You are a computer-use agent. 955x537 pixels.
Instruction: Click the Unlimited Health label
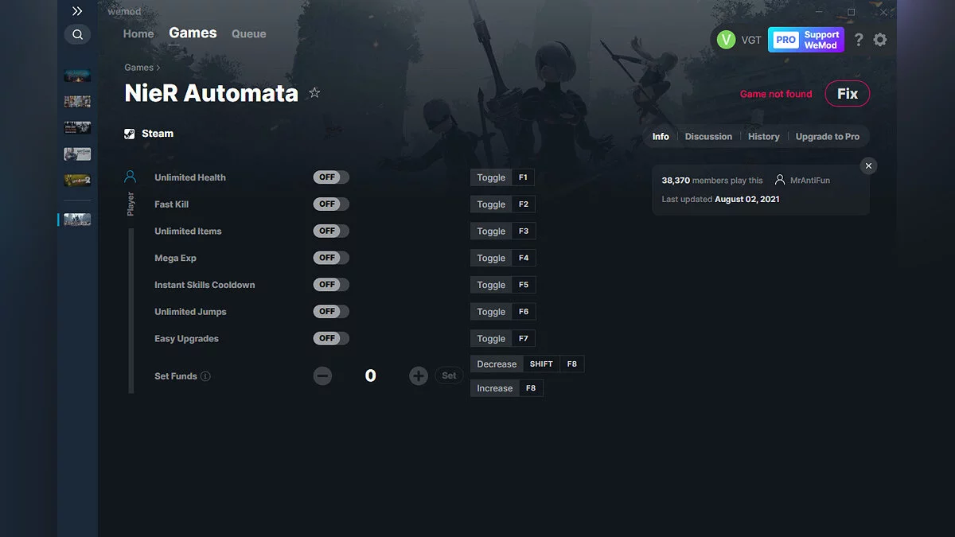point(190,177)
